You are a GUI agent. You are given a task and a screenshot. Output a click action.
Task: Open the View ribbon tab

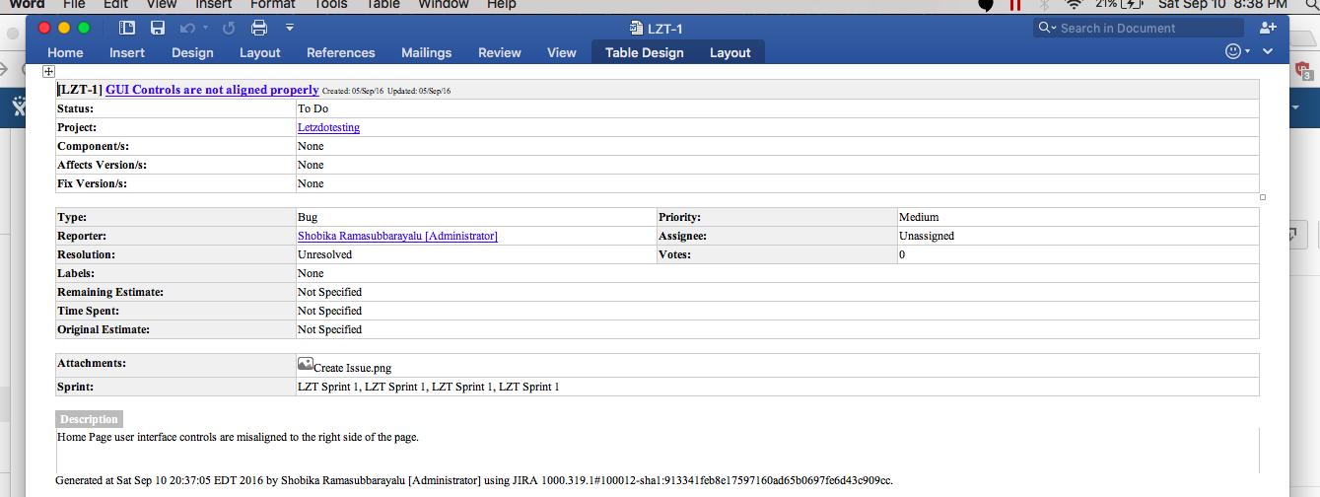(562, 52)
